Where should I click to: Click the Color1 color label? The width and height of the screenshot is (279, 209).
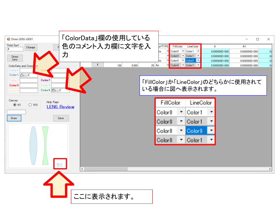(14, 75)
